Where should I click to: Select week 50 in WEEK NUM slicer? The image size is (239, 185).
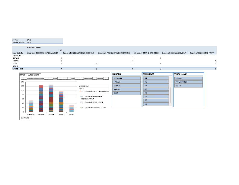point(156,100)
